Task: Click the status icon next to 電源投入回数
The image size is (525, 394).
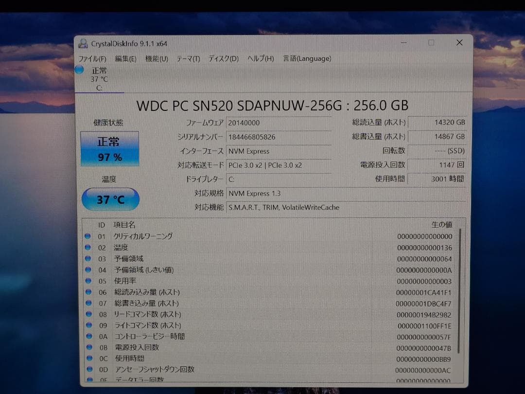Action: (88, 347)
